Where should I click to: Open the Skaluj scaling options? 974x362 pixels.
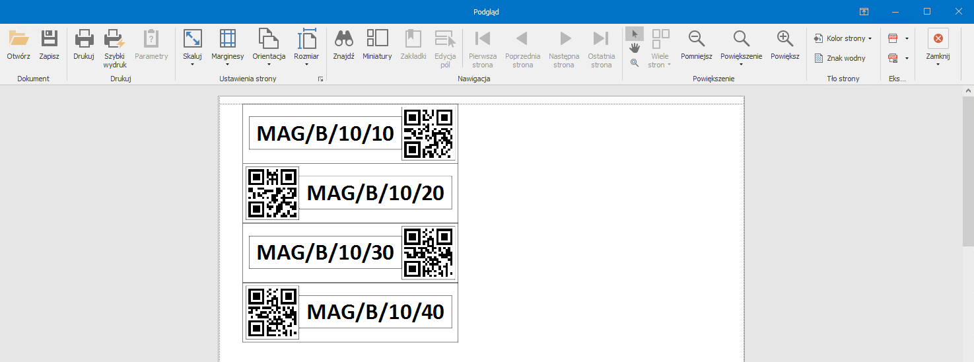[x=192, y=39]
